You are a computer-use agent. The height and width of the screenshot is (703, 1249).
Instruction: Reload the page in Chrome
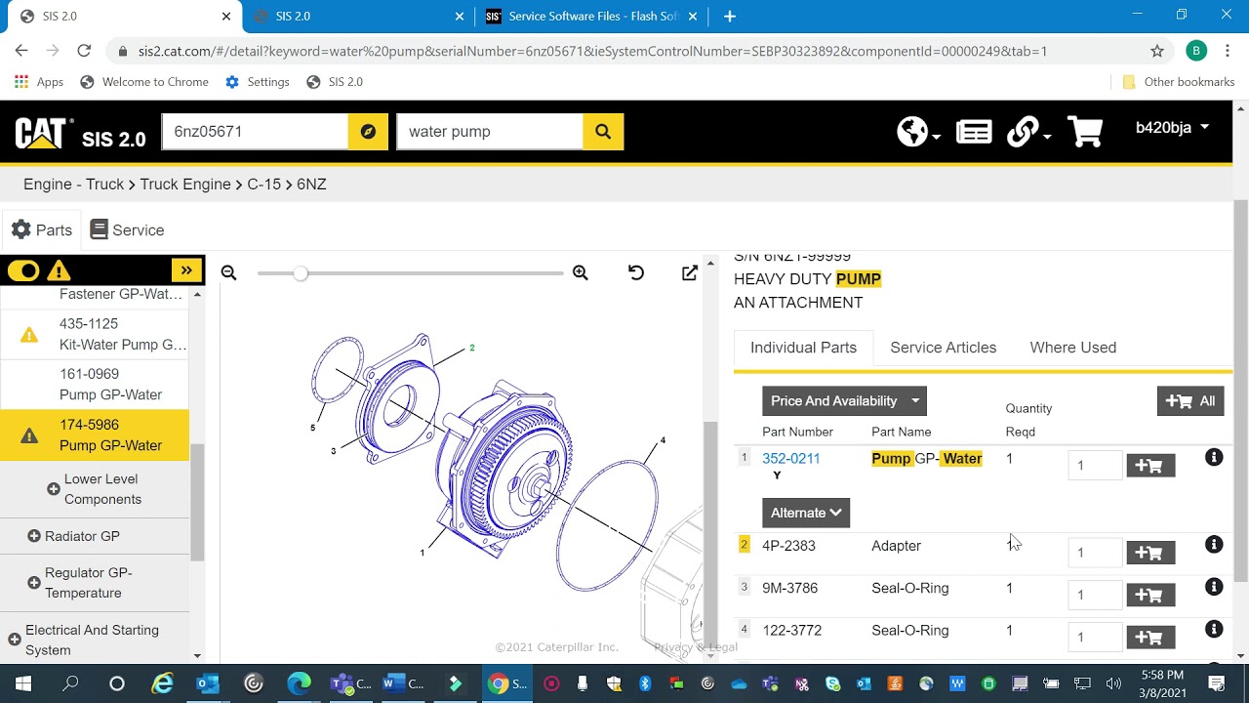coord(84,51)
